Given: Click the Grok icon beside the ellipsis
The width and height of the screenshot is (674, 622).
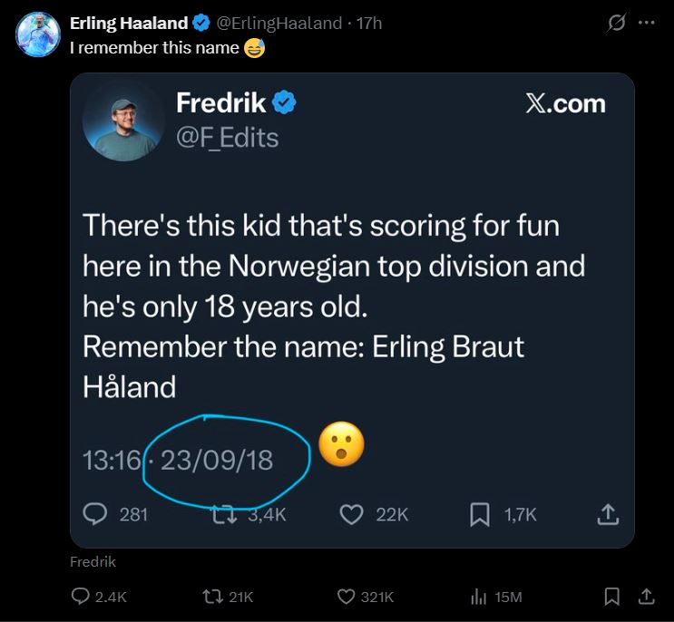Looking at the screenshot, I should point(617,24).
